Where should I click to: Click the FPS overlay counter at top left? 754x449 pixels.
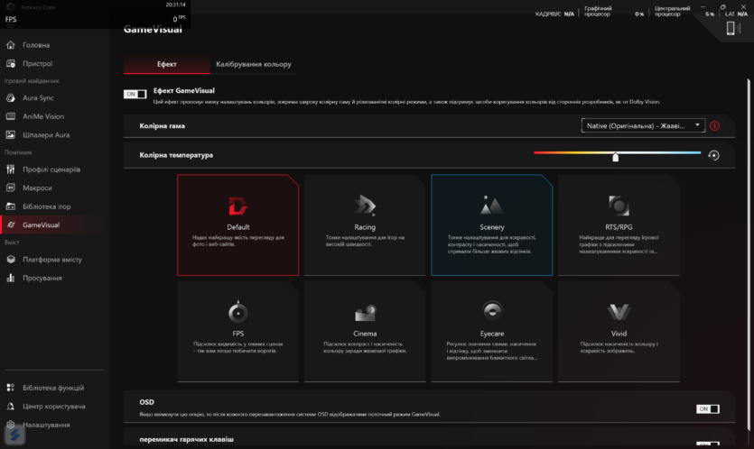click(95, 19)
